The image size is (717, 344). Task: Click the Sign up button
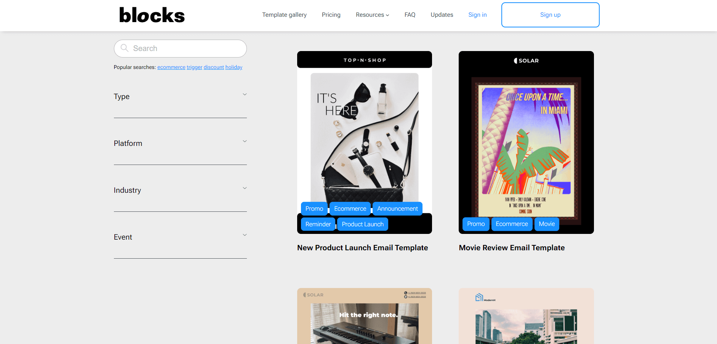550,15
